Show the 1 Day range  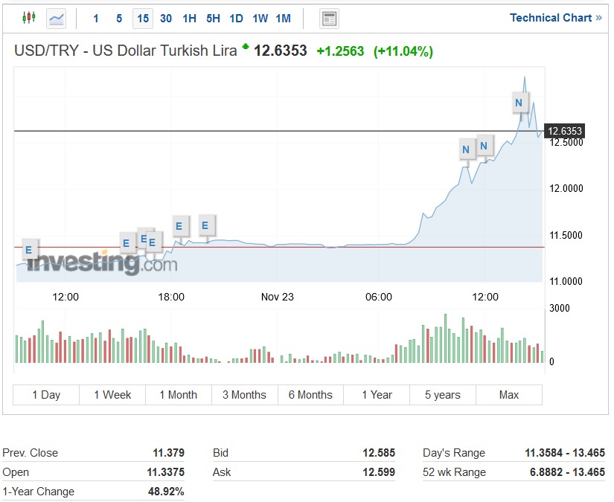click(46, 395)
